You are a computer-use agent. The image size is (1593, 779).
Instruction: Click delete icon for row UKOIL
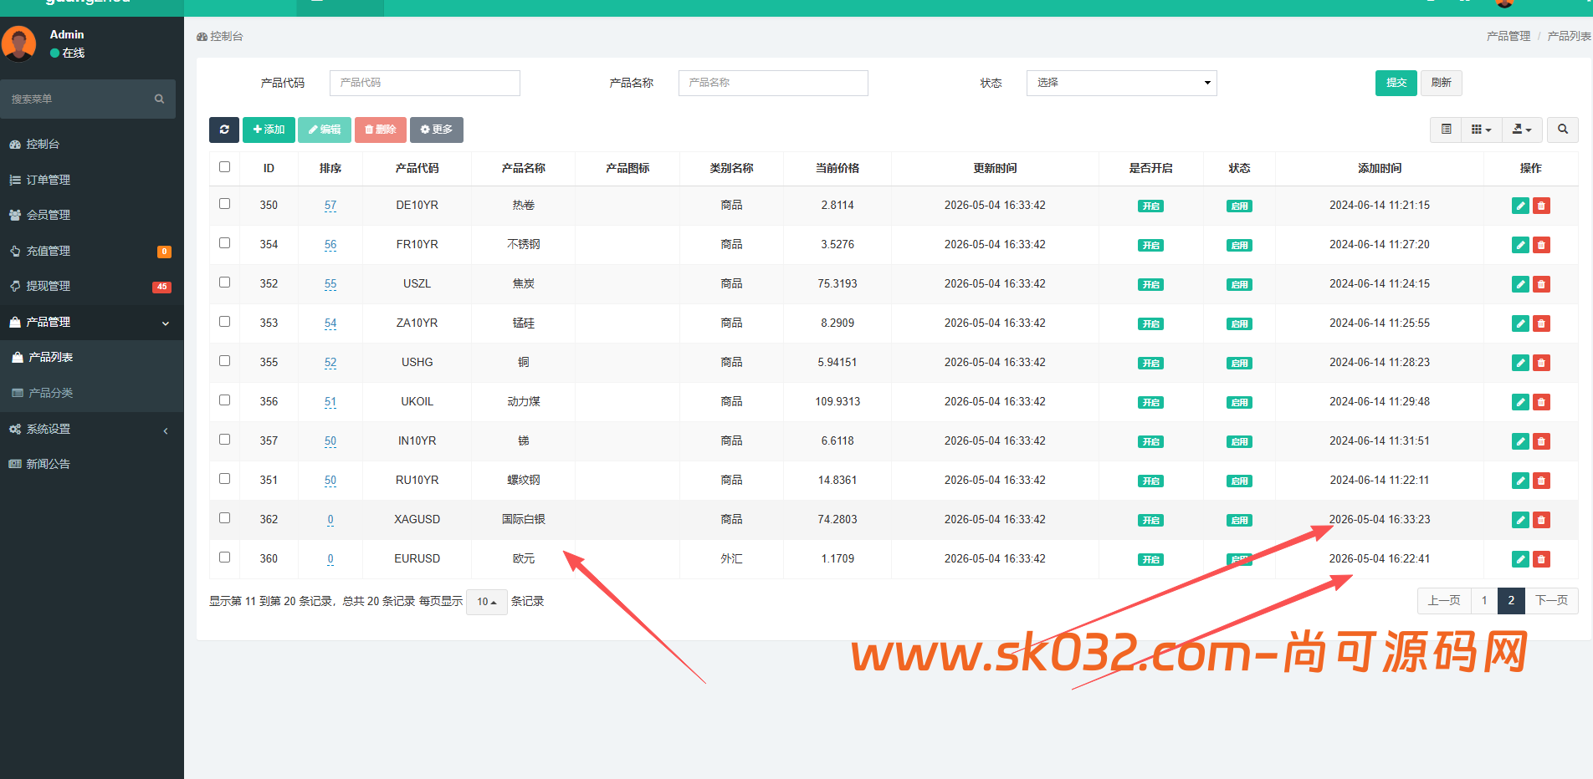(x=1541, y=402)
